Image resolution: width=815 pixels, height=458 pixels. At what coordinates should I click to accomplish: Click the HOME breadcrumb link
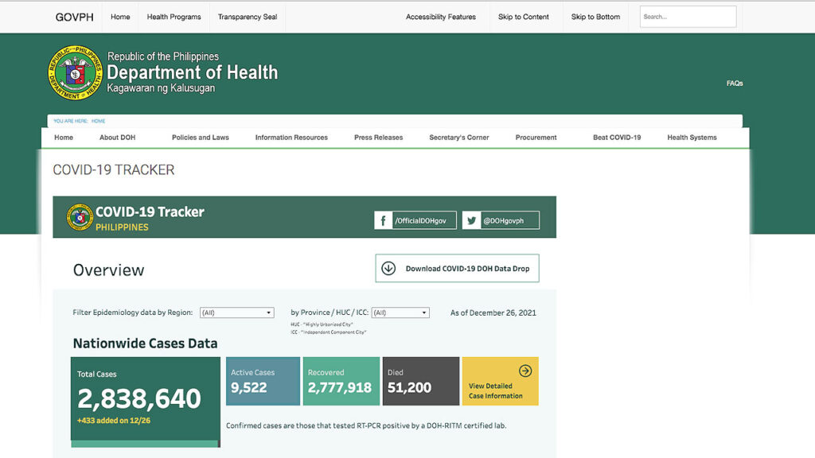pyautogui.click(x=98, y=121)
